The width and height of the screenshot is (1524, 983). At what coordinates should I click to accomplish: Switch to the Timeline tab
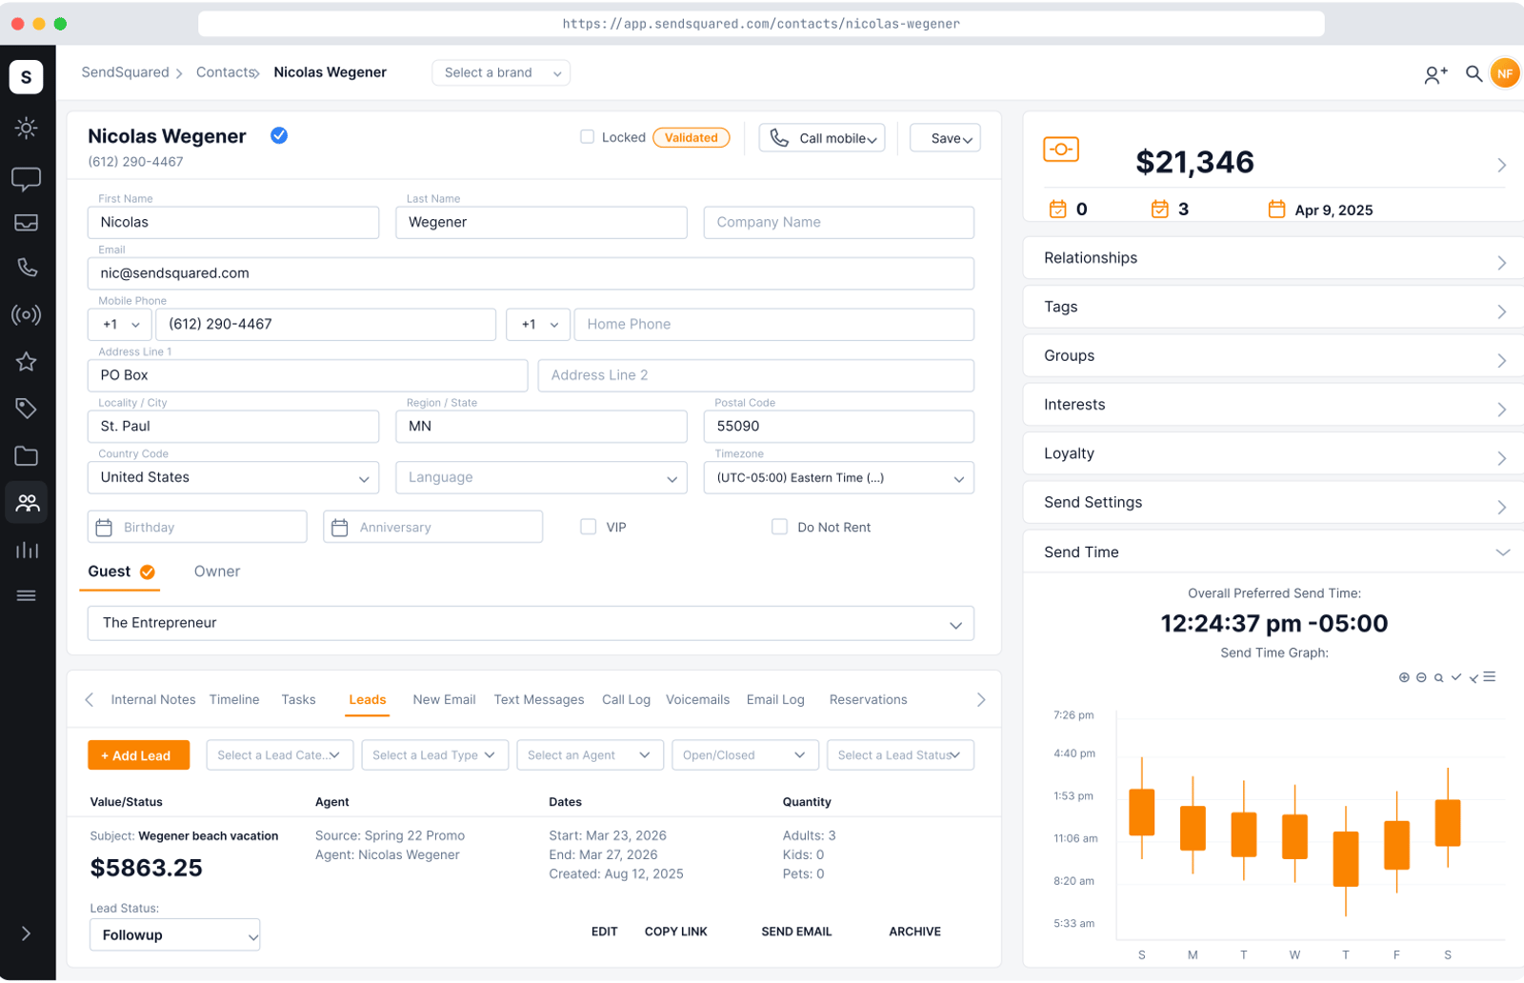click(234, 700)
